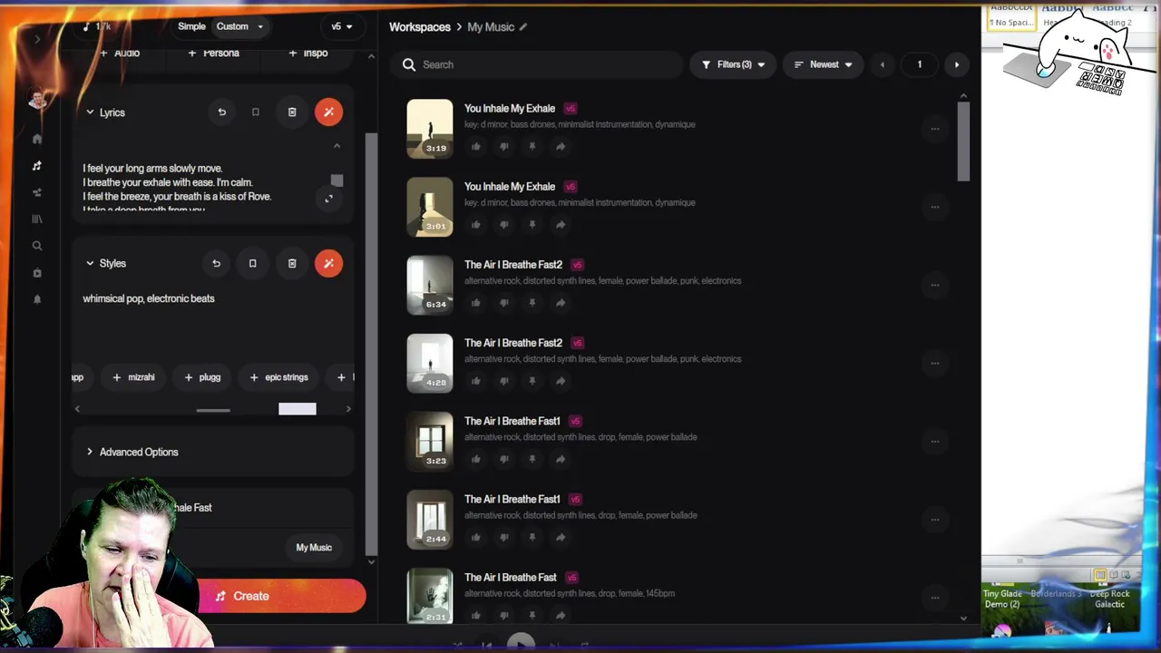The width and height of the screenshot is (1161, 653).
Task: Share the 3:01 You Inhale My Exhale
Action: click(x=561, y=225)
